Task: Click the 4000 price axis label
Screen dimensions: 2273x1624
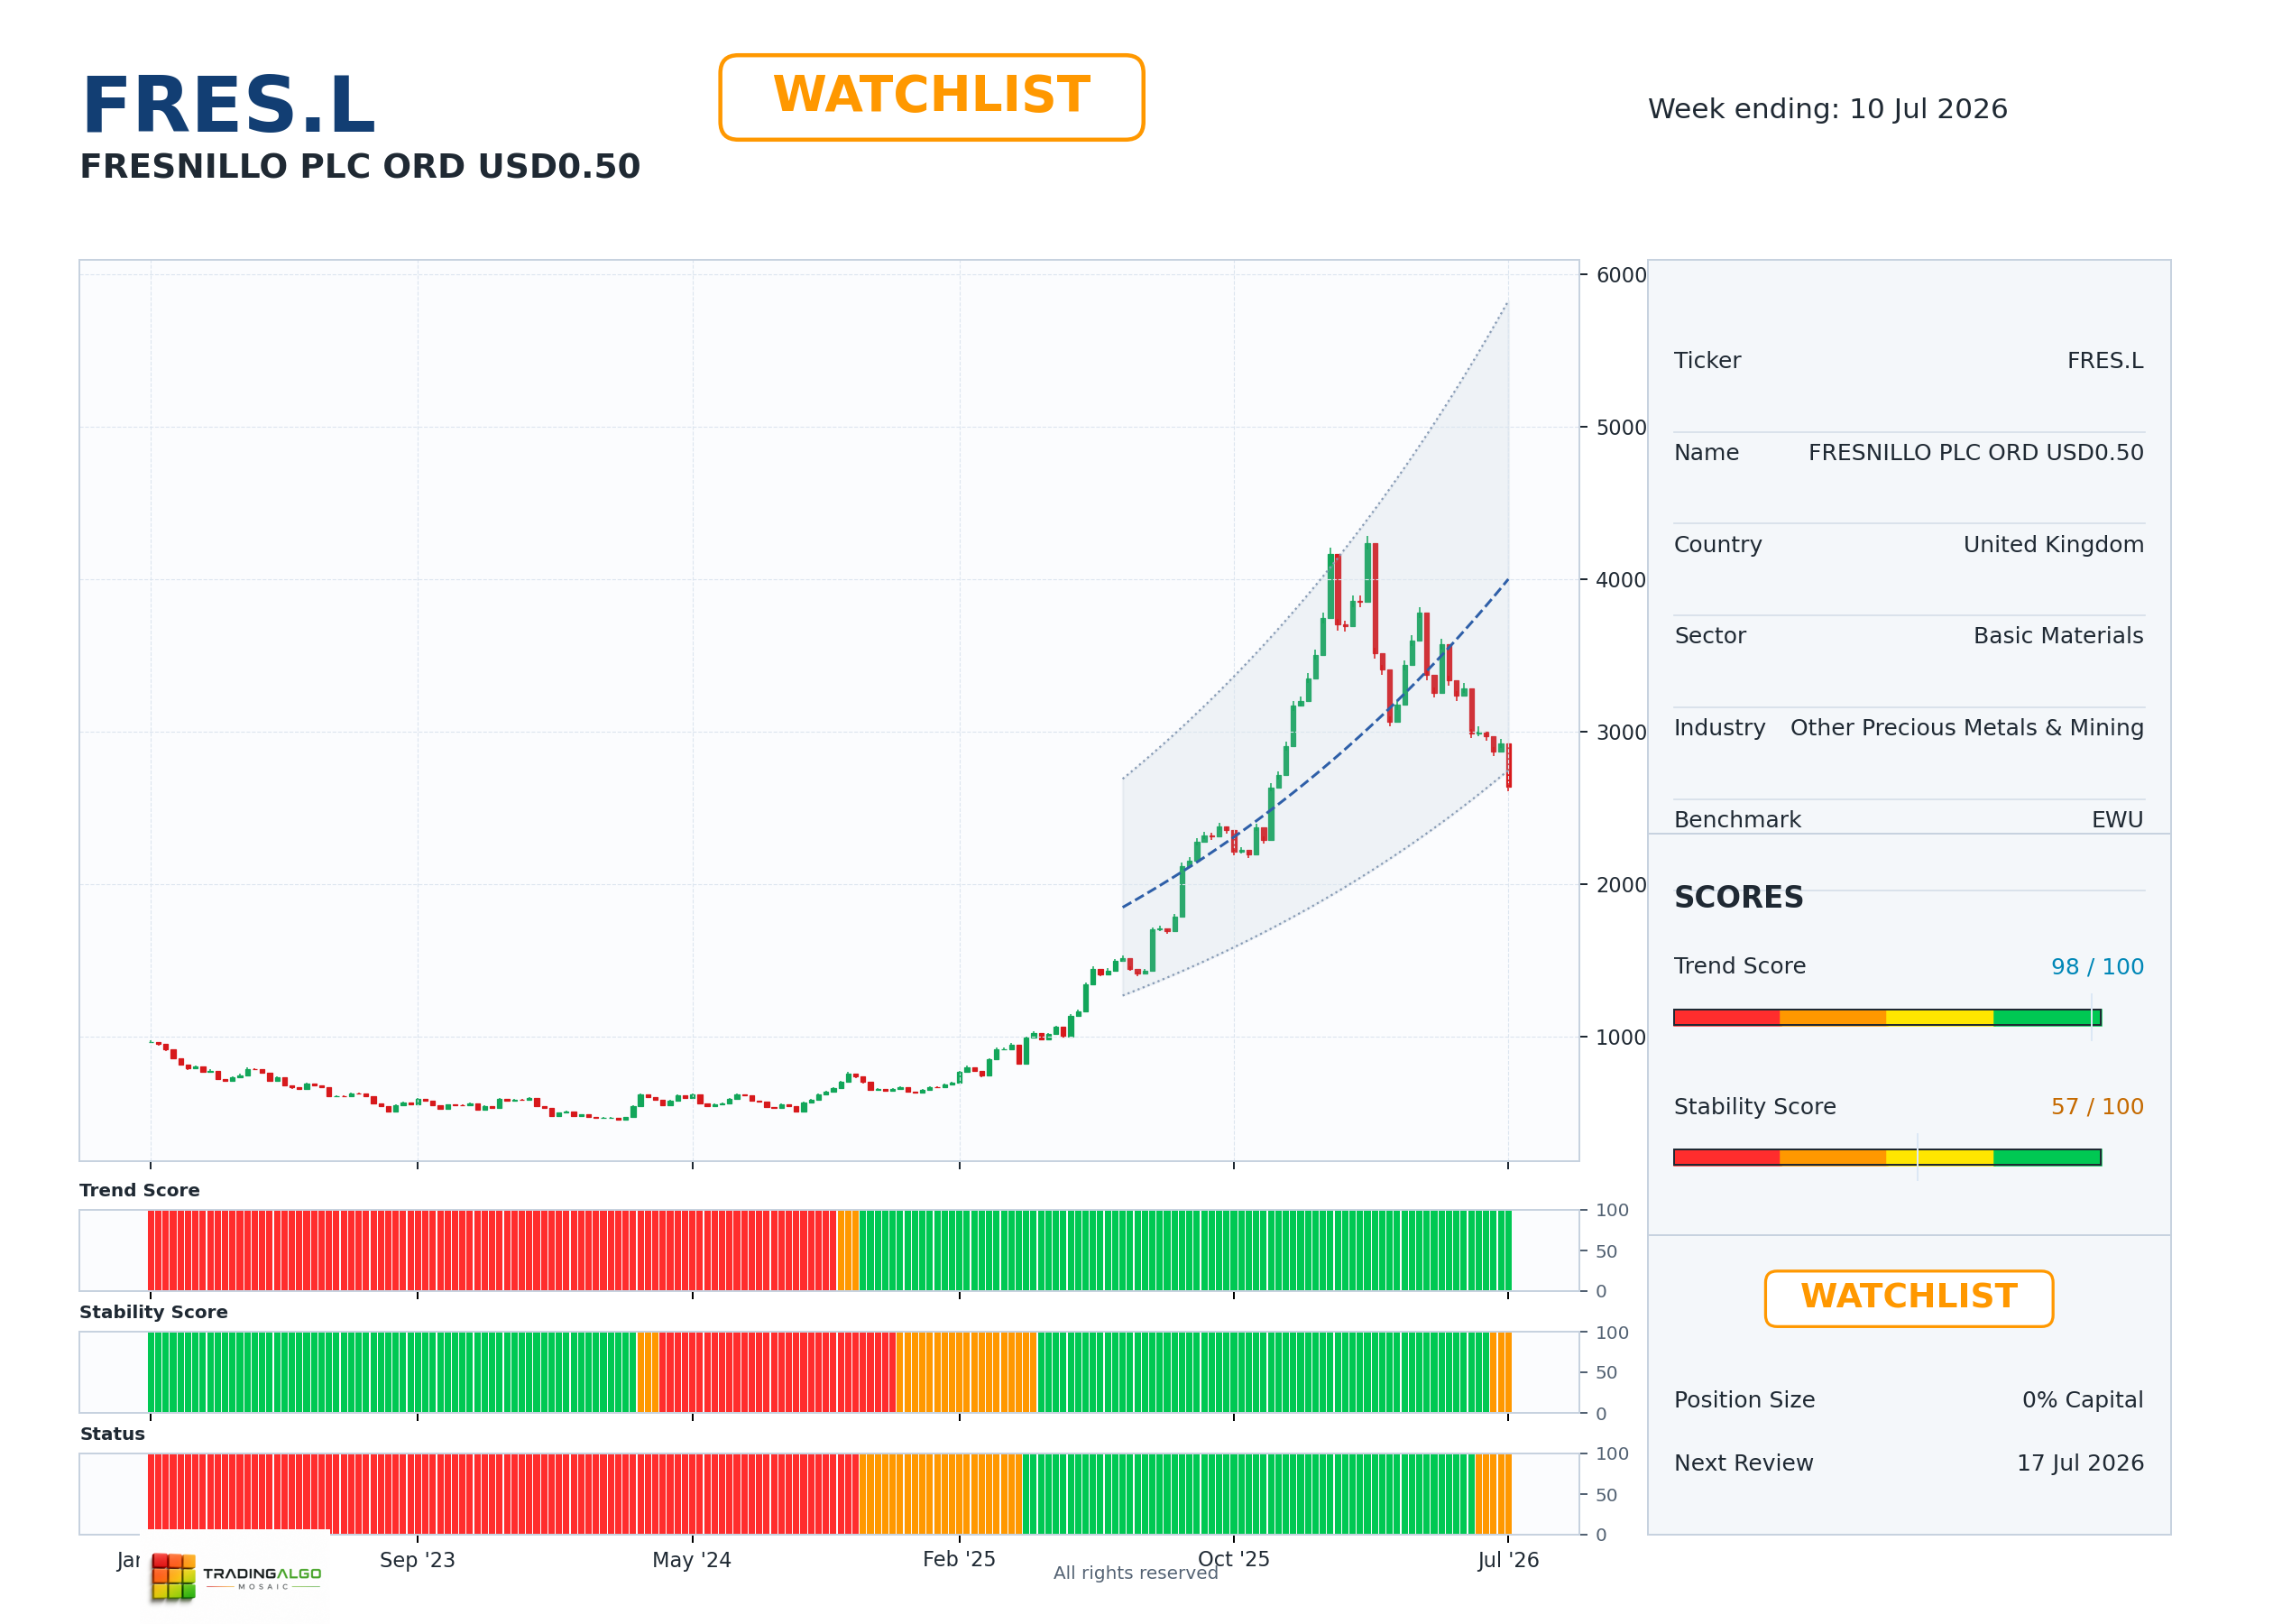Action: (x=1620, y=580)
